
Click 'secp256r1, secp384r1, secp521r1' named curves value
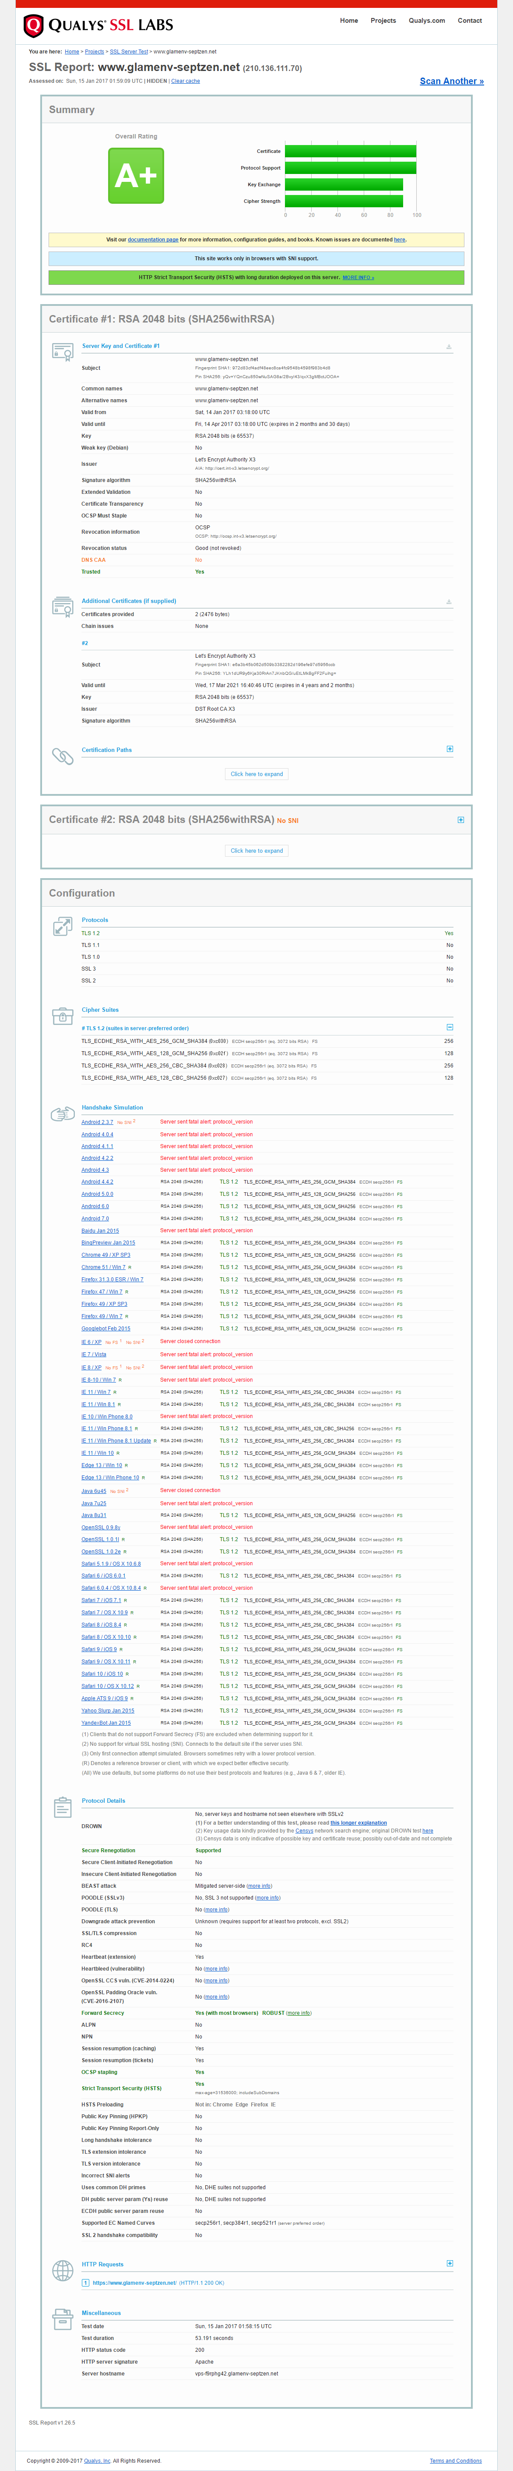(236, 2223)
